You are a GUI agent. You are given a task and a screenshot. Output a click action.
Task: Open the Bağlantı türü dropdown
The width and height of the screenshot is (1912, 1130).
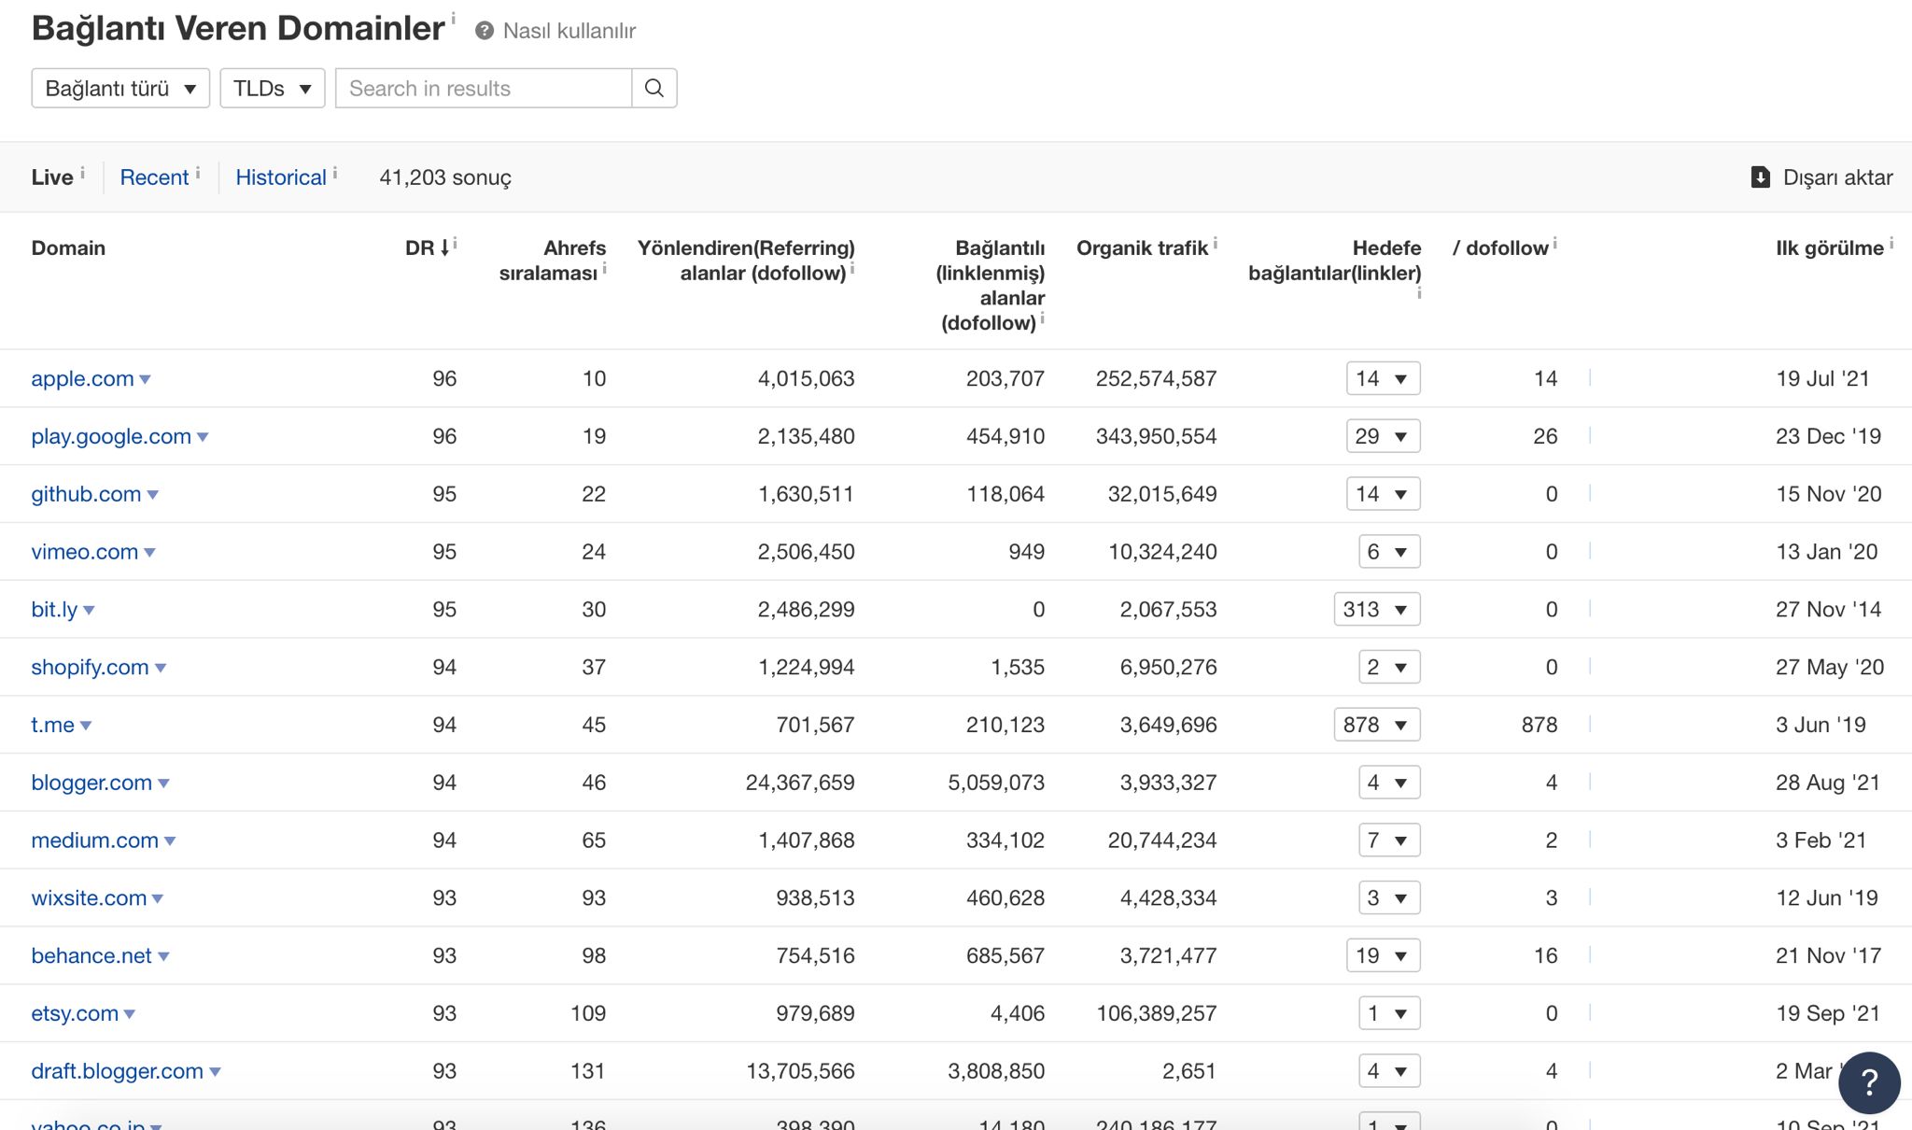[x=120, y=88]
